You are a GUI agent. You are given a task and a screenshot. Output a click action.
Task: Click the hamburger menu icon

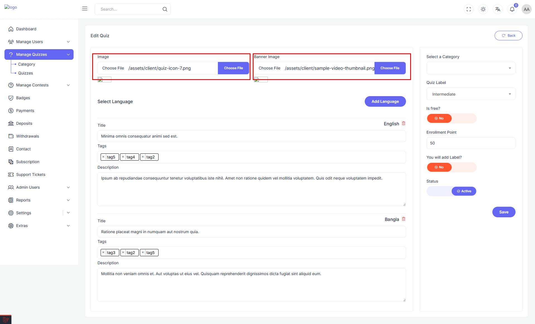(x=85, y=9)
